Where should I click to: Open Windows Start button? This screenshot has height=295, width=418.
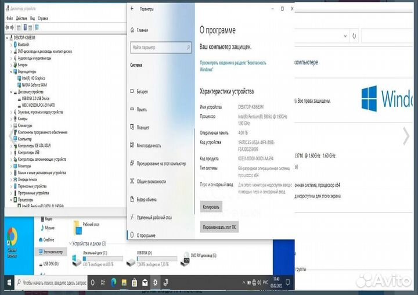pos(9,282)
